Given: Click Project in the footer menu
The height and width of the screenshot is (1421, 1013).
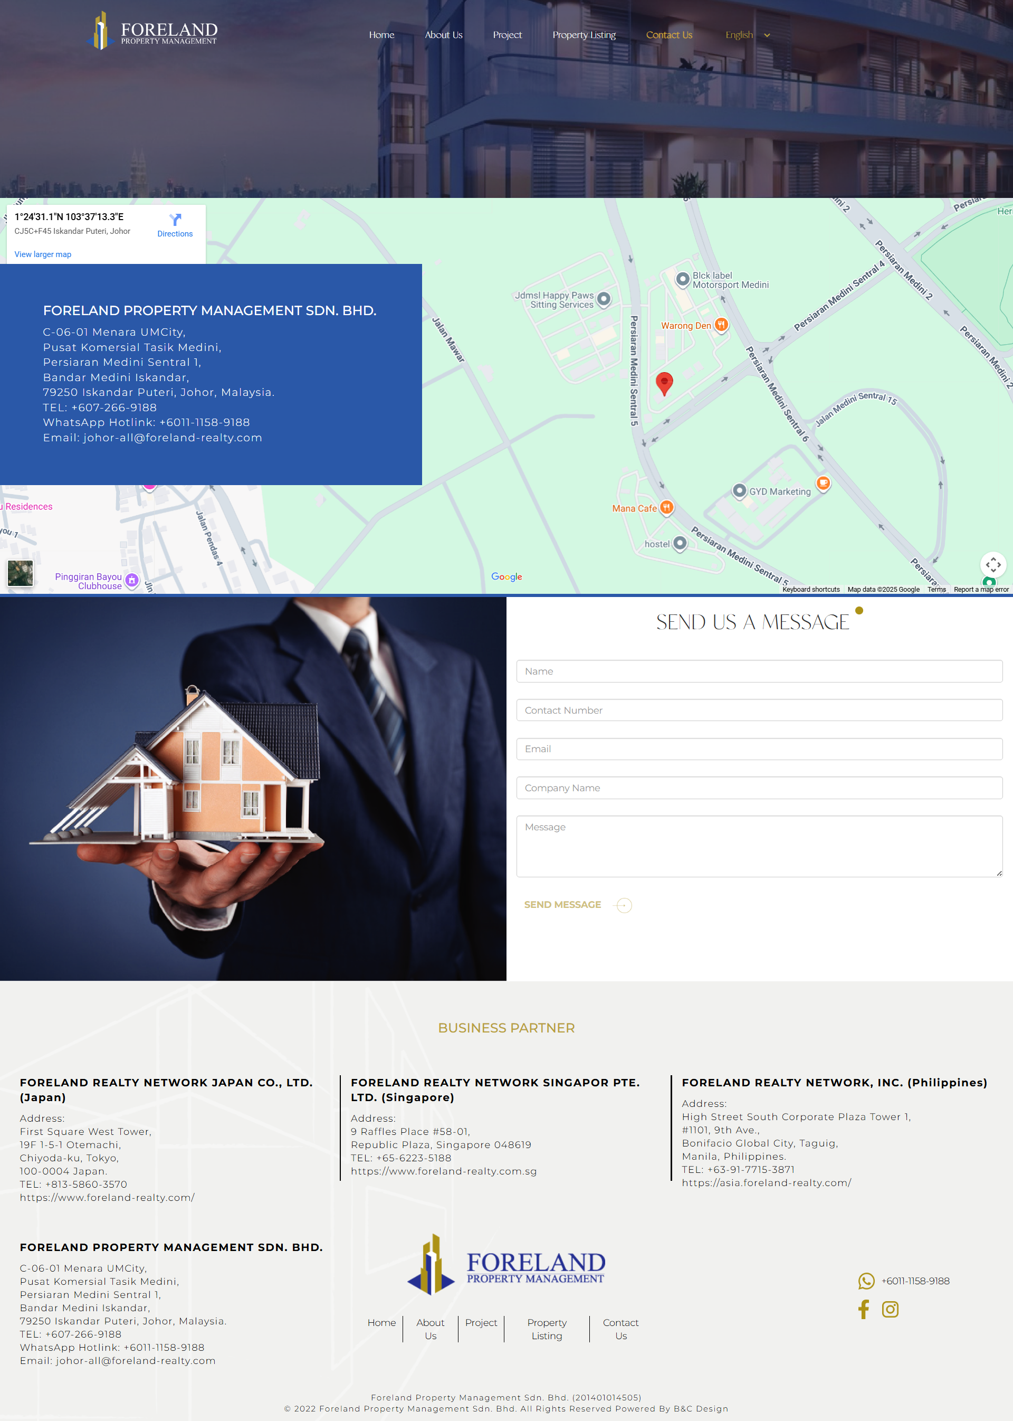Looking at the screenshot, I should click(481, 1322).
